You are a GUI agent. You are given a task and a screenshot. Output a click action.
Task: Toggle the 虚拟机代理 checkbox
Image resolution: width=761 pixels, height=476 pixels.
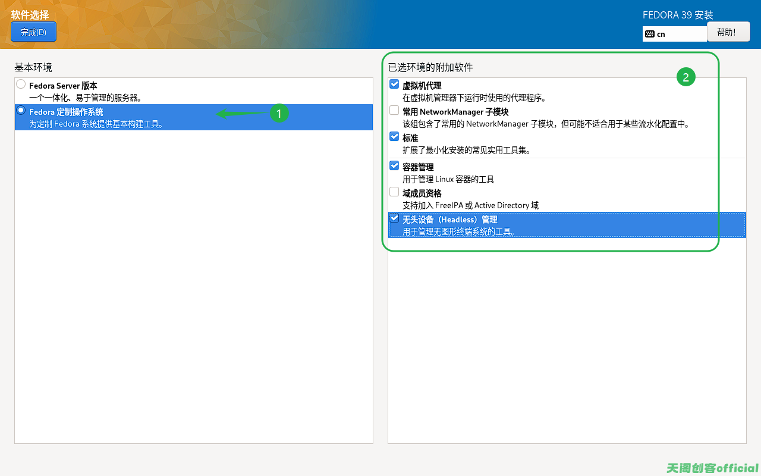(394, 84)
